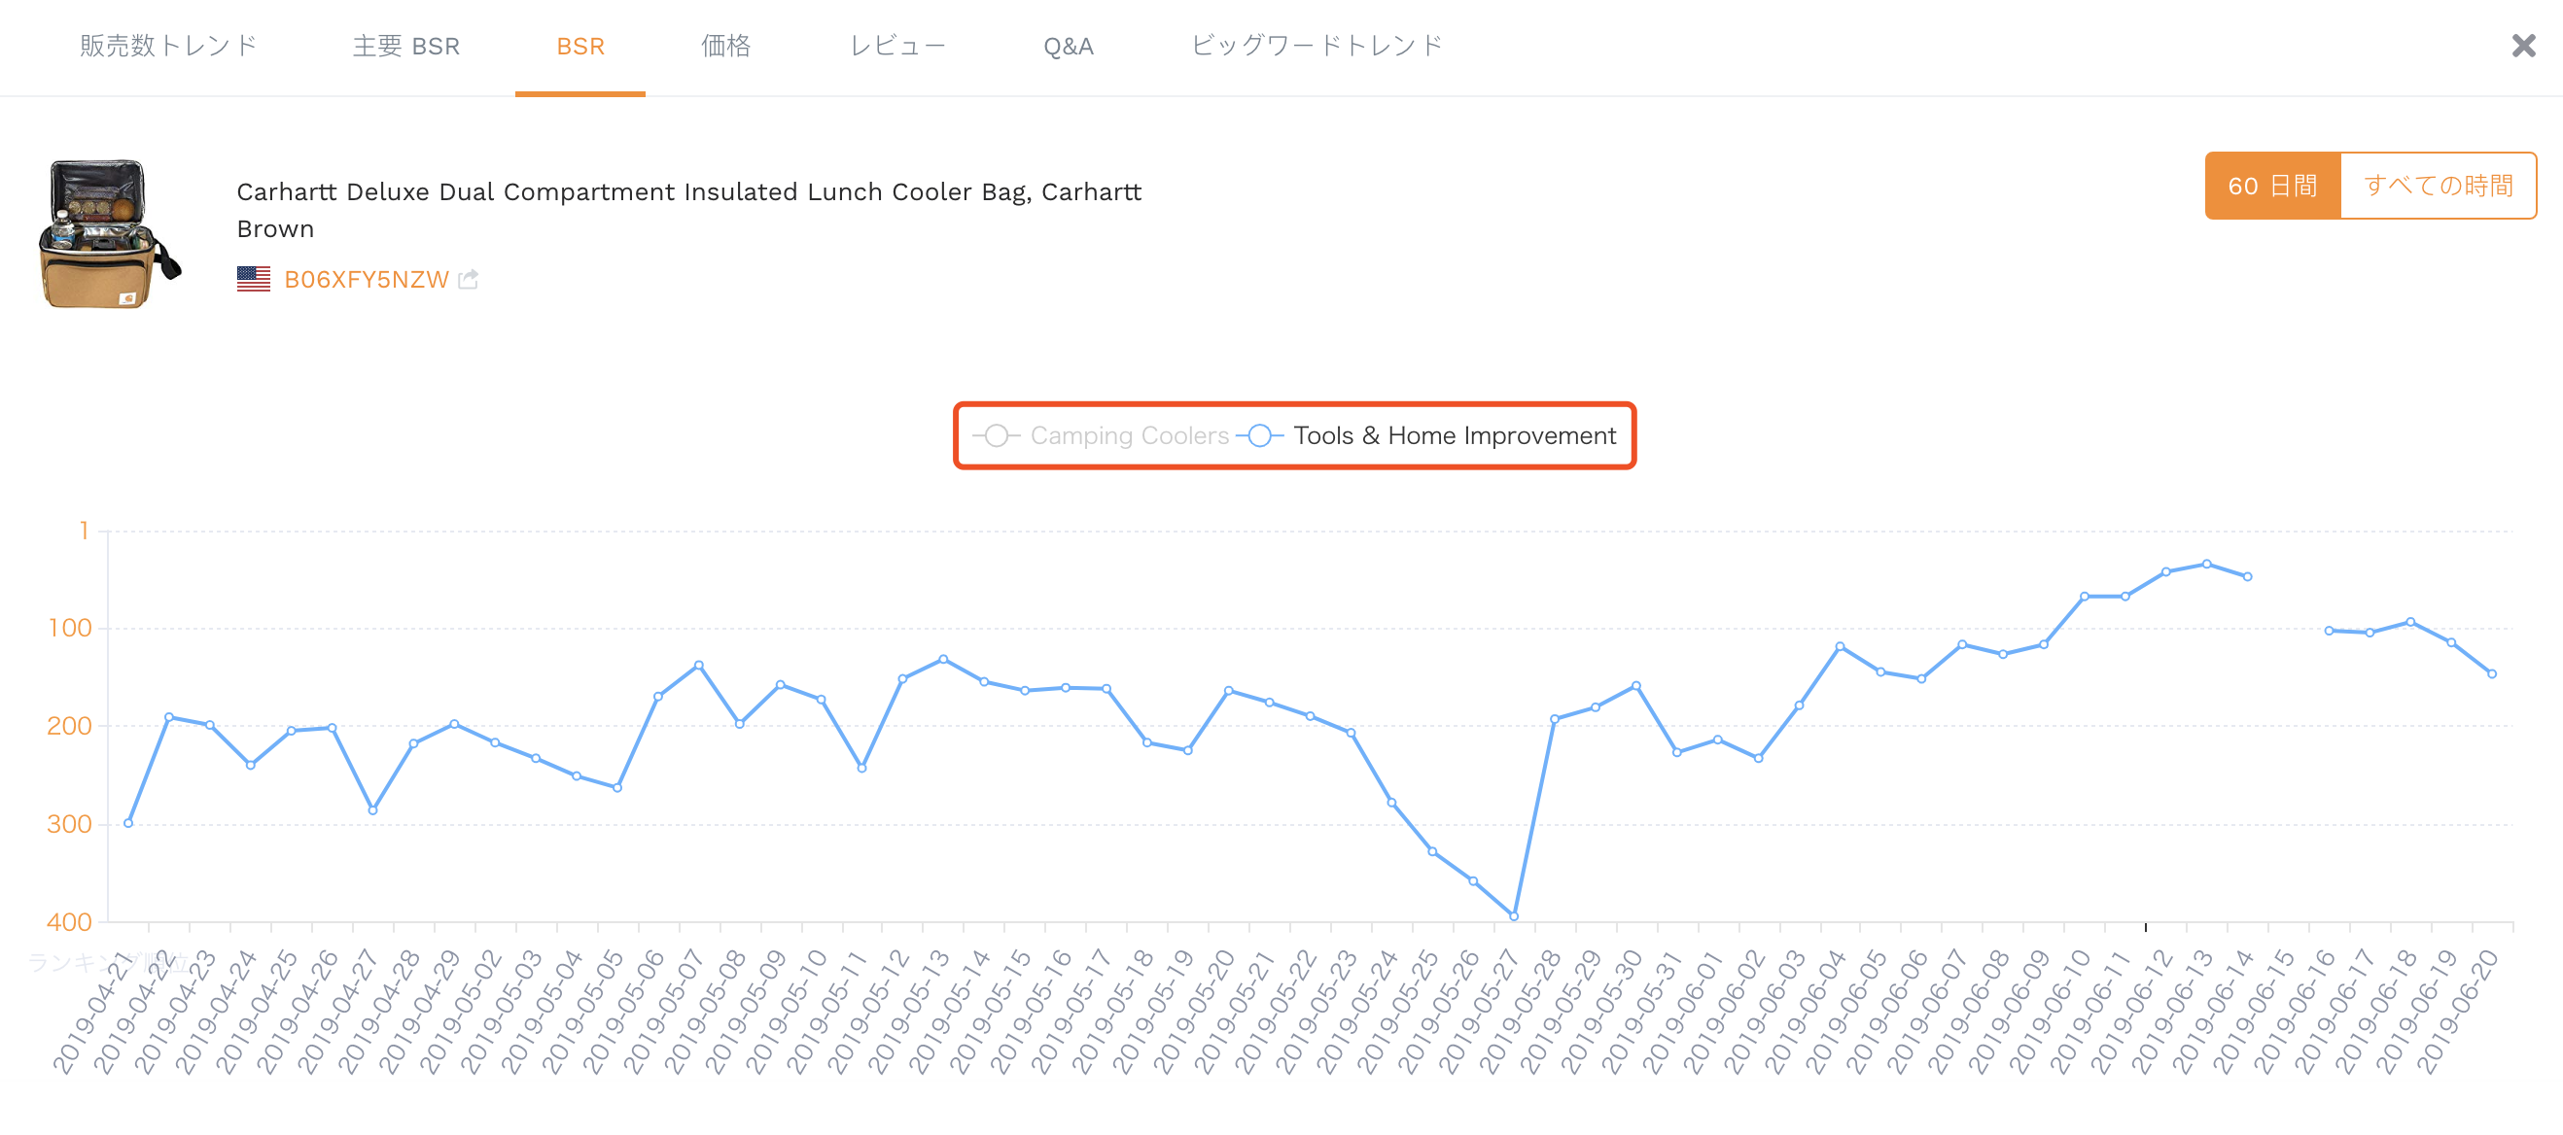This screenshot has height=1135, width=2563.
Task: Click the peak data point on 2019-06-13
Action: pyautogui.click(x=2207, y=564)
